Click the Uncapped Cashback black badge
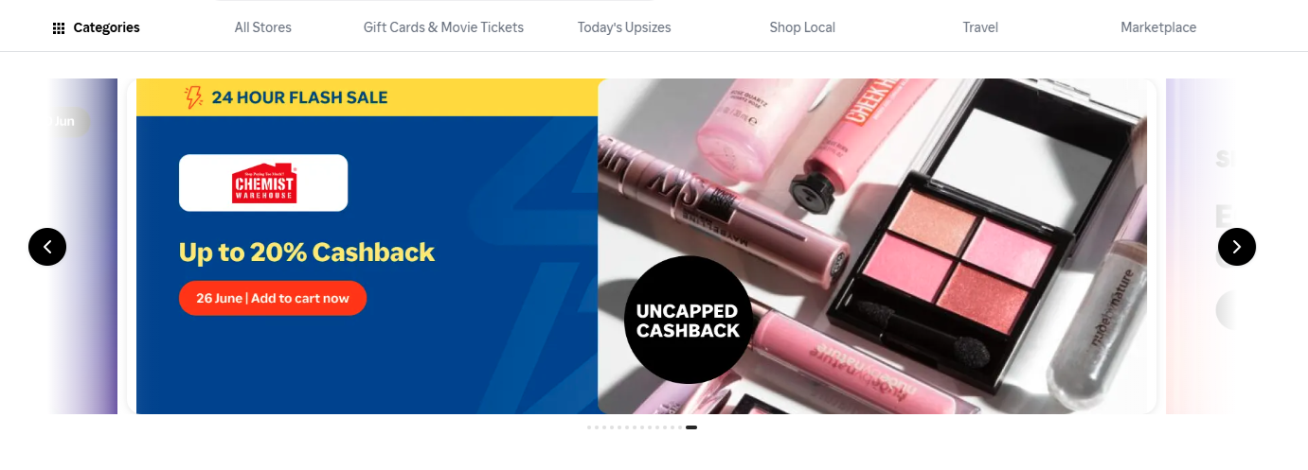 click(x=689, y=320)
